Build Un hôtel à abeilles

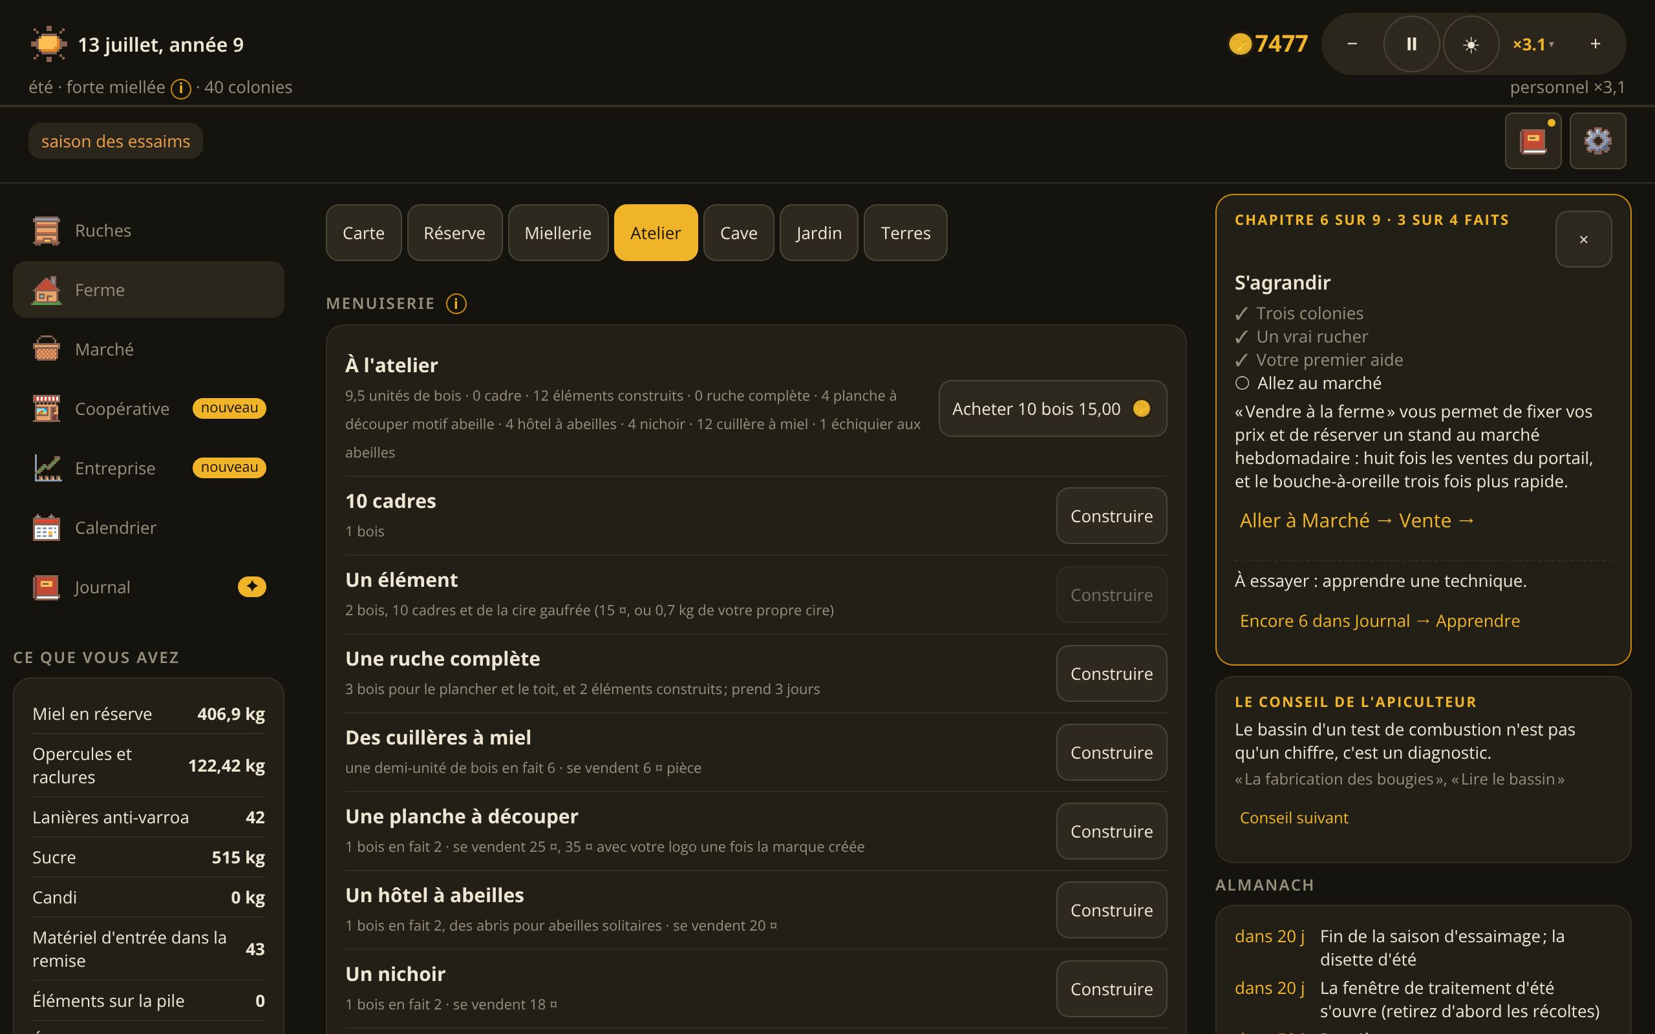point(1111,910)
